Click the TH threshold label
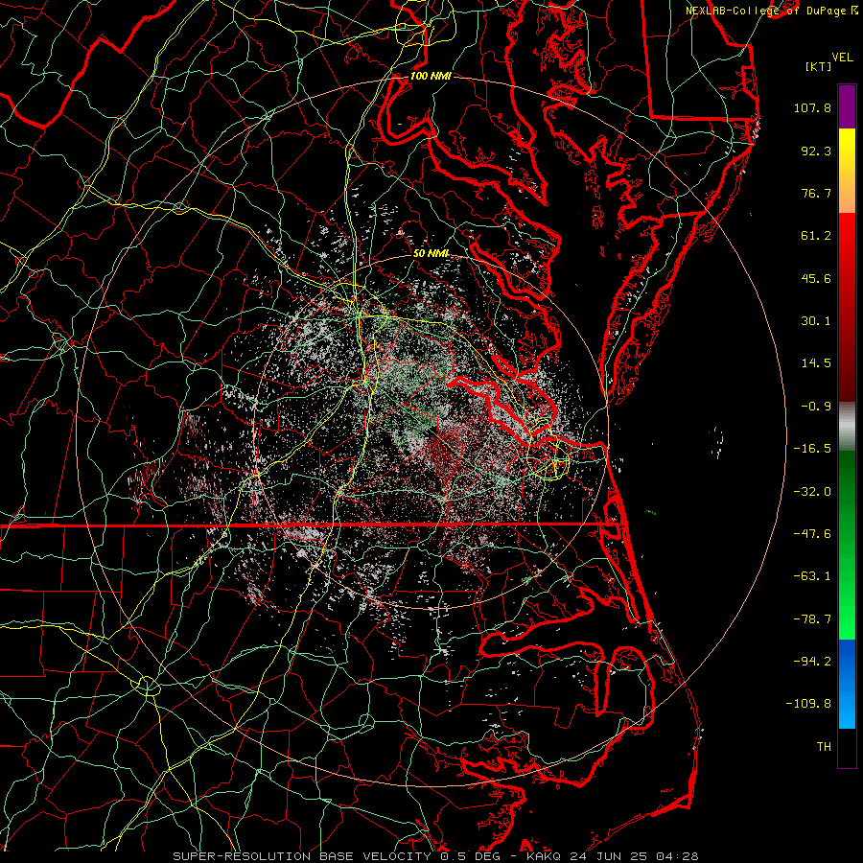The height and width of the screenshot is (863, 863). pos(824,747)
